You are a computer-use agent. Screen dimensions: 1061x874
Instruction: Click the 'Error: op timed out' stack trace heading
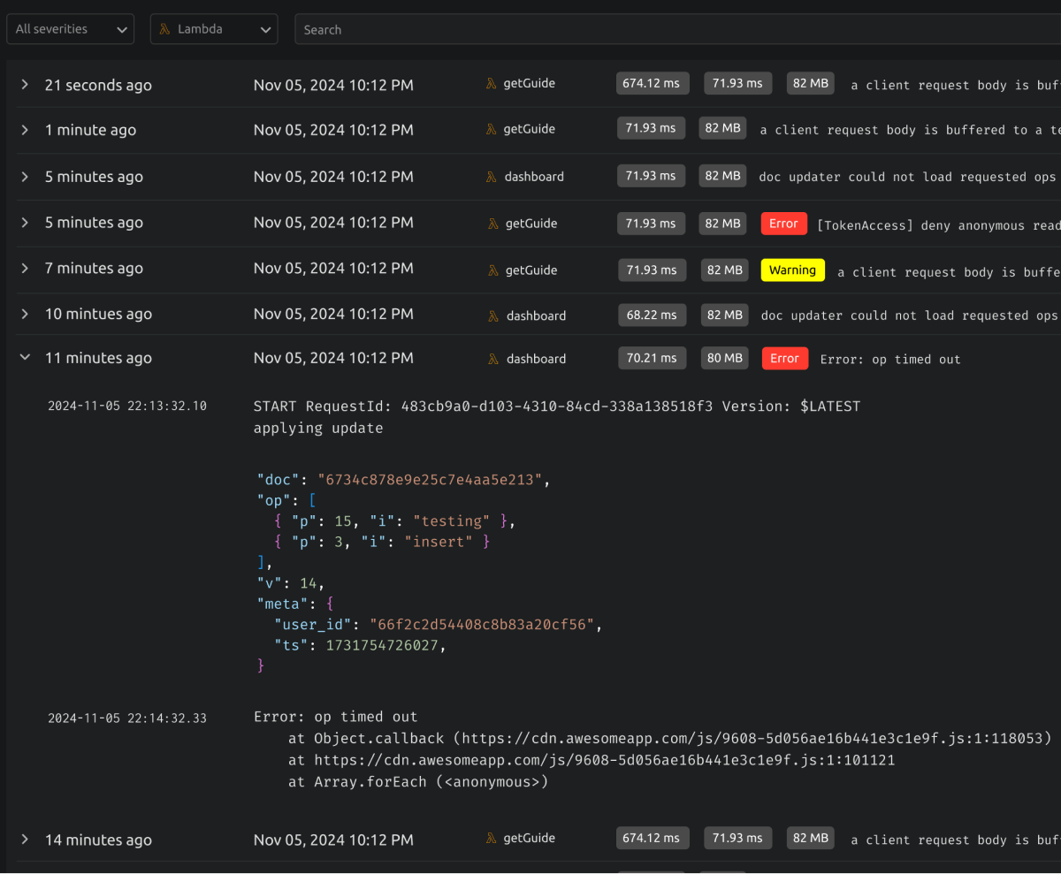pos(336,717)
